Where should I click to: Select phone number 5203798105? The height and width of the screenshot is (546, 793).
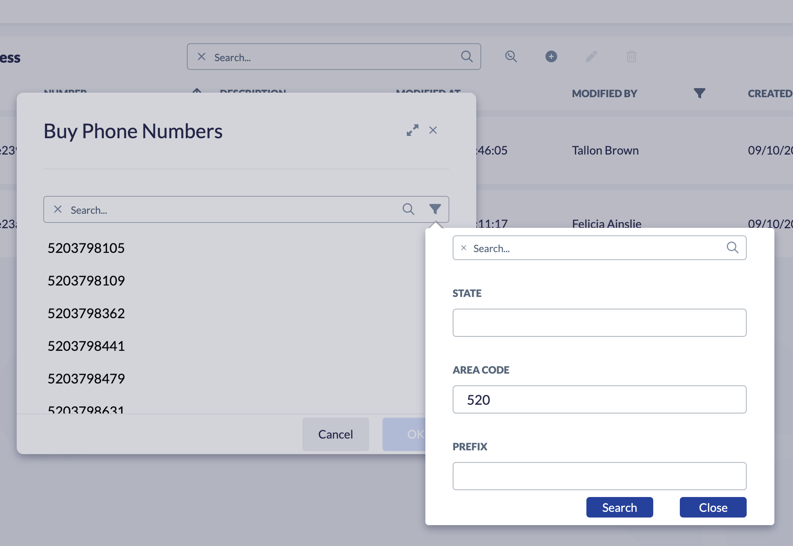point(86,248)
